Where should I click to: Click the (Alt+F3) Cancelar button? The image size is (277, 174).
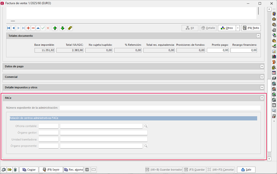(x=220, y=170)
